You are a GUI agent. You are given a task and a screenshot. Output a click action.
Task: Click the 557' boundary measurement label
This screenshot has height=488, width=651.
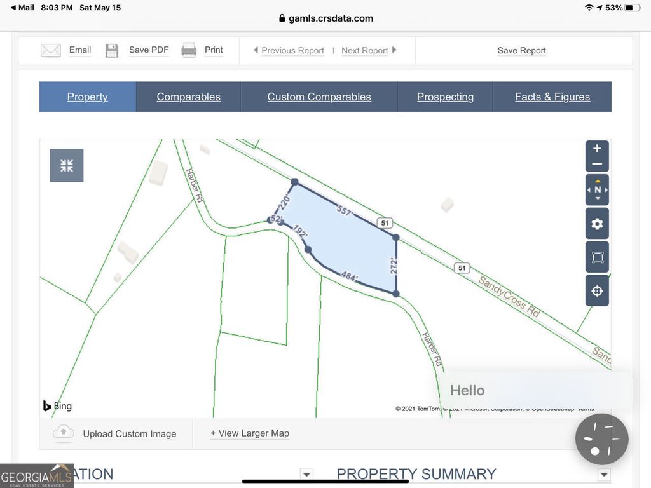(x=345, y=210)
